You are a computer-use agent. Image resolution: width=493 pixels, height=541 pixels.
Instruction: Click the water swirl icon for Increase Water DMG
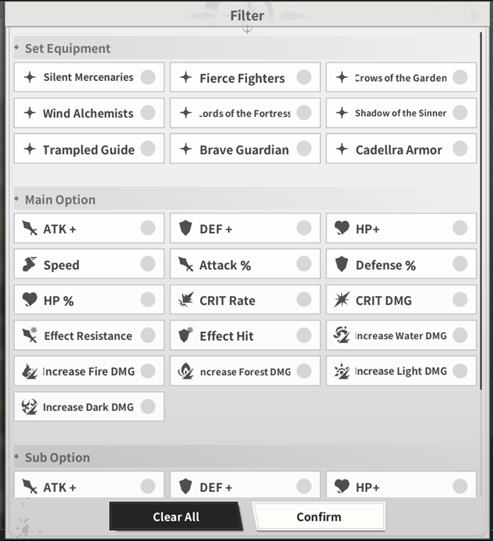pos(342,335)
